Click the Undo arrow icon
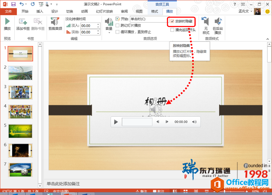Screen dimensions: 272x195 pos(21,4)
